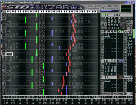Click the keyboard icon beside the SID logo
The image size is (136, 105).
click(x=5, y=6)
